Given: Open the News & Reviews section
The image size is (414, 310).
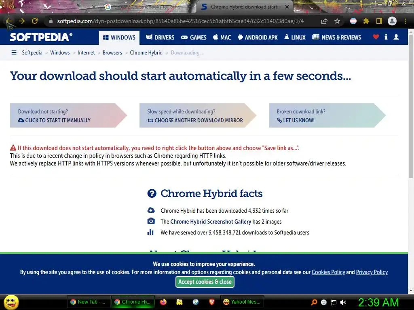Looking at the screenshot, I should 337,38.
